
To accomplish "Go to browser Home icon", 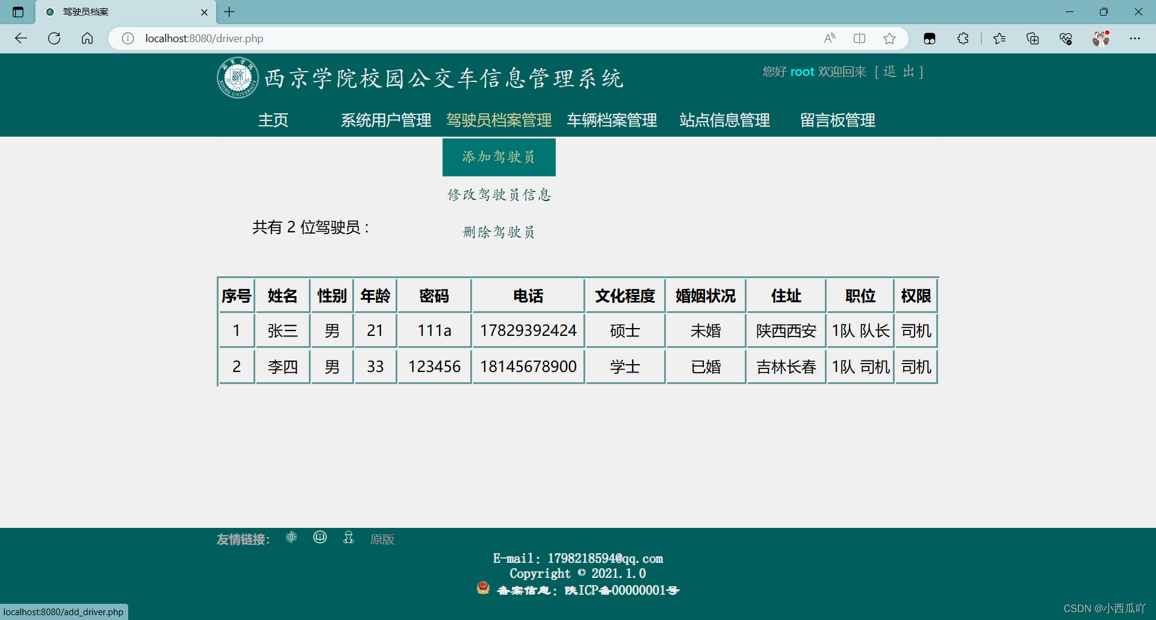I will click(87, 39).
